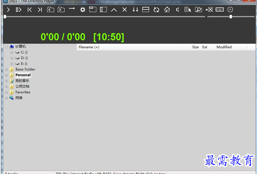Click the double down-arrows icon
This screenshot has width=257, height=174.
(x=135, y=9)
